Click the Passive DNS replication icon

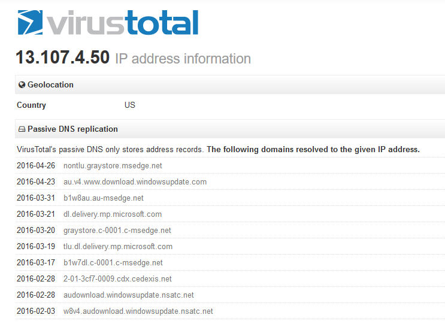point(22,129)
